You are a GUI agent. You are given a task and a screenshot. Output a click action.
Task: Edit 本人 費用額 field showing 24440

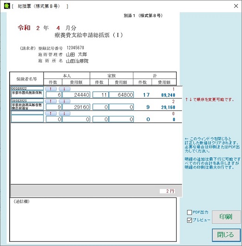[x=76, y=95]
